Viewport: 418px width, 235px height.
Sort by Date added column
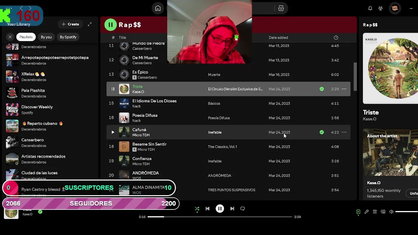[x=278, y=38]
